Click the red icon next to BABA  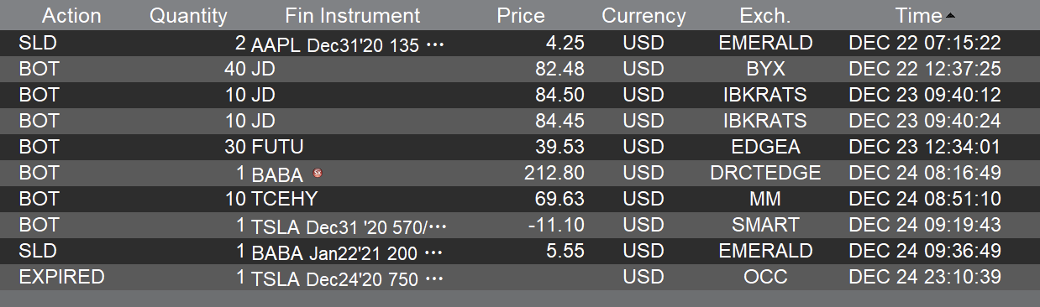318,174
